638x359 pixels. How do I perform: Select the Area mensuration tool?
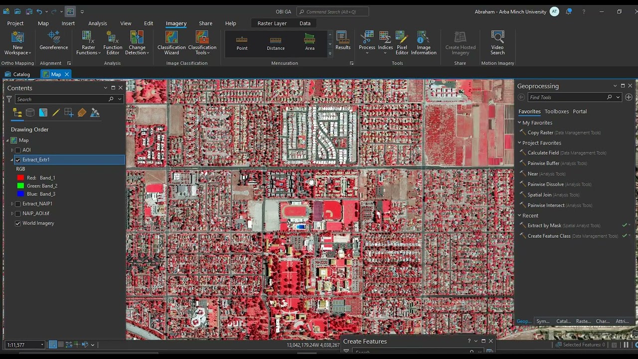tap(310, 43)
